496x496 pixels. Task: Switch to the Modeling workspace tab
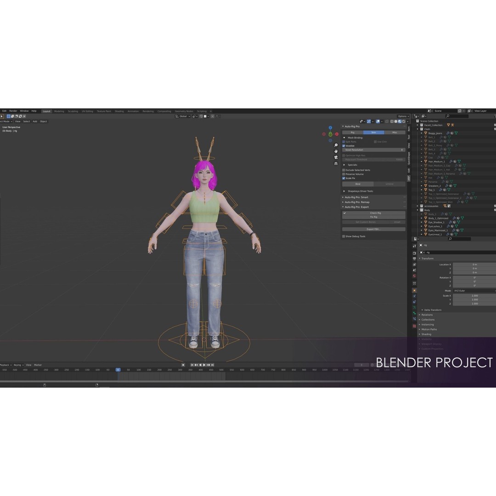click(59, 111)
